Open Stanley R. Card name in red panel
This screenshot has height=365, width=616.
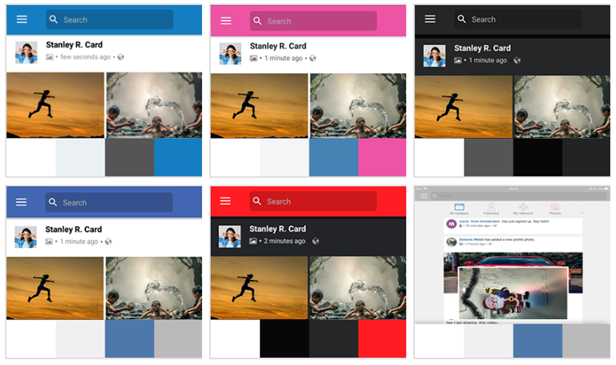(x=278, y=229)
